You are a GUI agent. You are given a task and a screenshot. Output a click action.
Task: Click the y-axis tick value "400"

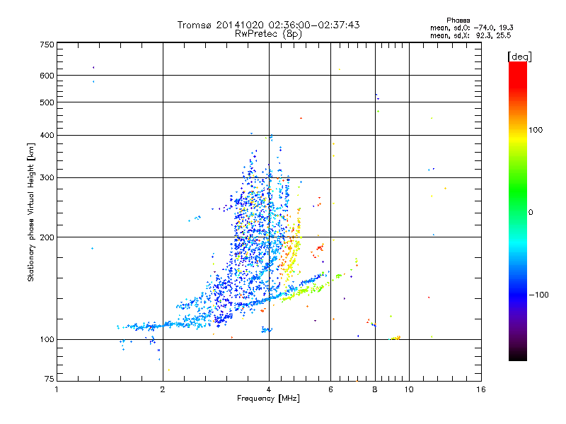pyautogui.click(x=47, y=136)
